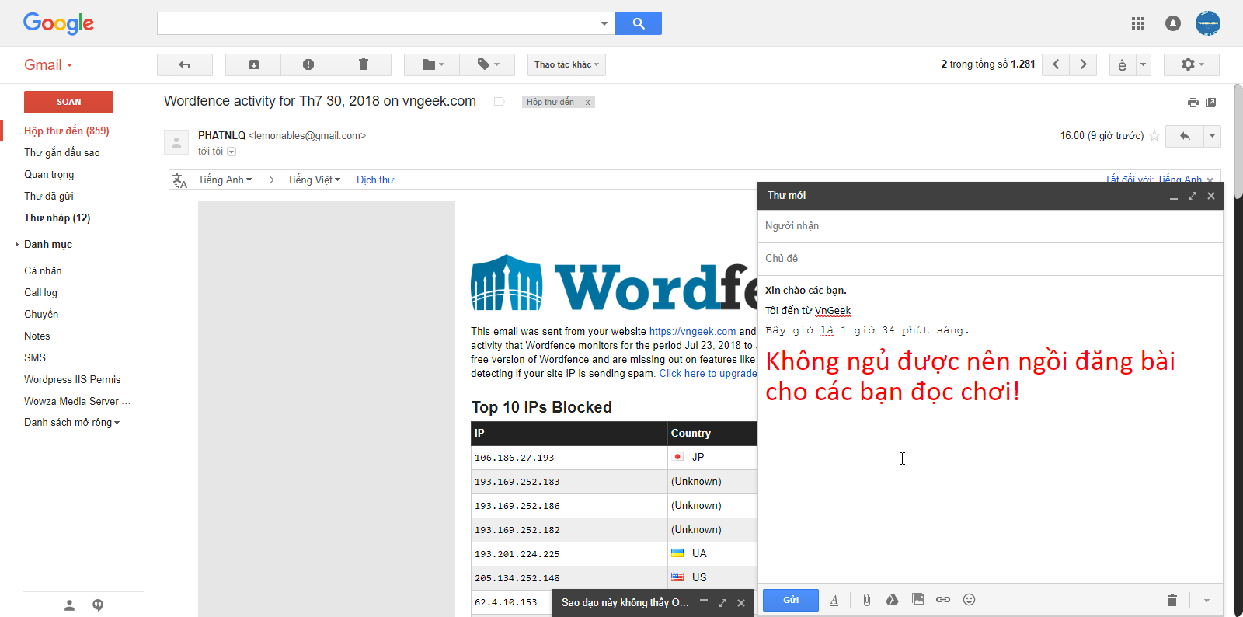
Task: Open Thư gắn dấu sao folder
Action: [x=62, y=152]
